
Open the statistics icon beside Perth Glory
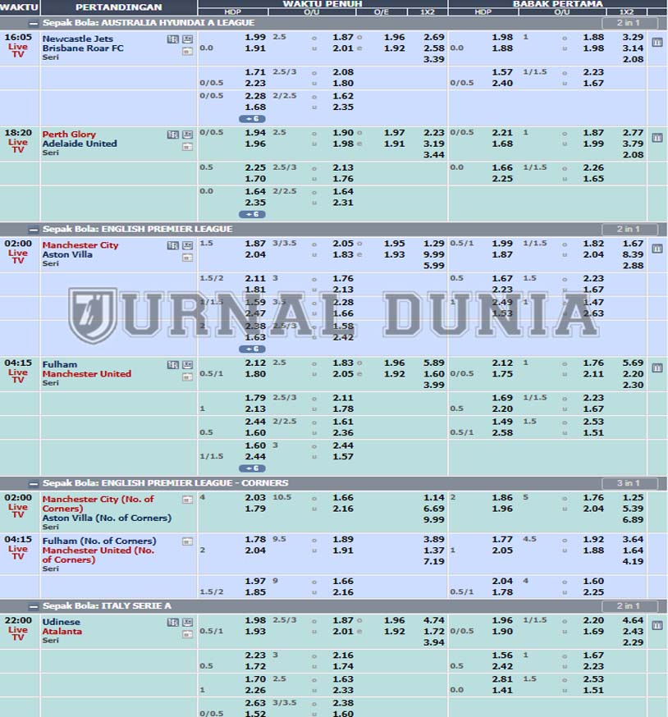[172, 135]
